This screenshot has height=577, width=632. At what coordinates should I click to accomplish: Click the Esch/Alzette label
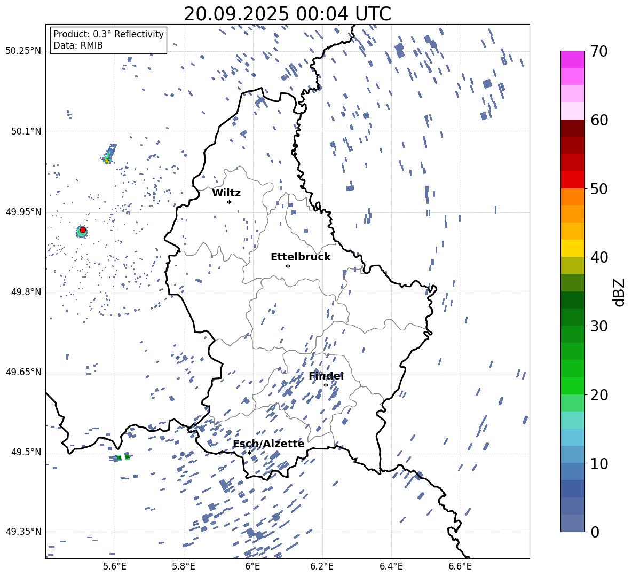[268, 444]
